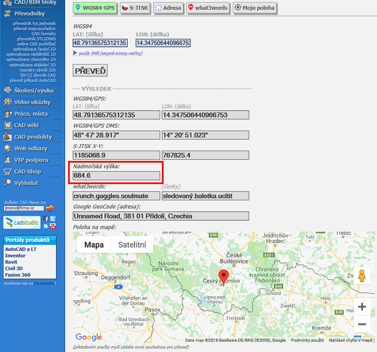Open CAD produkty menu item
Viewport: 377px width, 352px height.
(x=33, y=136)
